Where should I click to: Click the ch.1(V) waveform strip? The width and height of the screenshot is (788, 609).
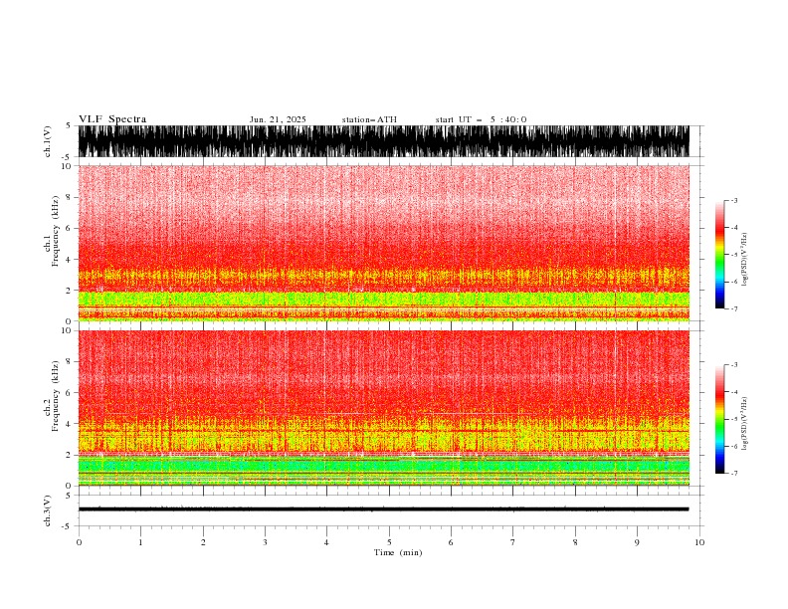[383, 141]
